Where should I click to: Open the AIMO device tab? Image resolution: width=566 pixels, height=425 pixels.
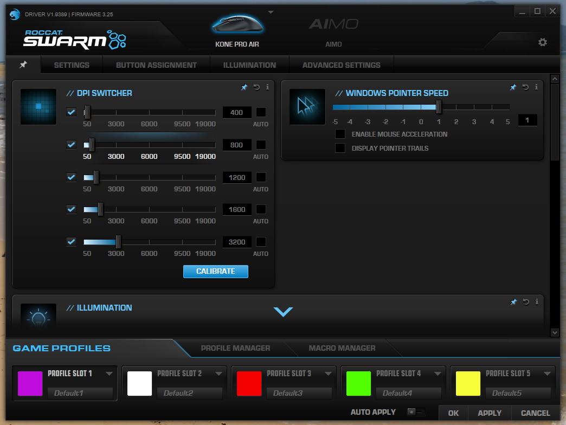333,33
